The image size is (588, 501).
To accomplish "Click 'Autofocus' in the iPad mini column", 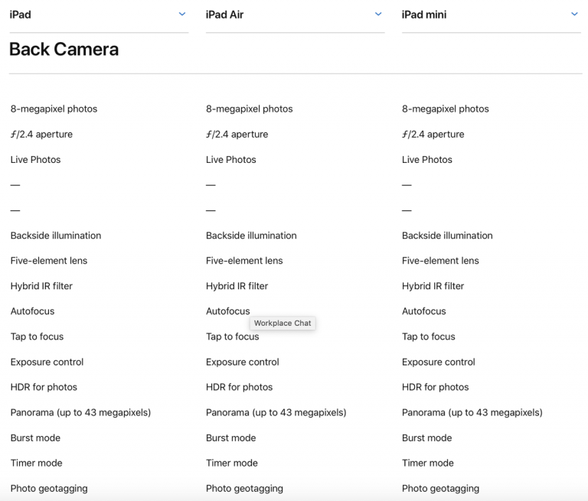I will [x=423, y=311].
